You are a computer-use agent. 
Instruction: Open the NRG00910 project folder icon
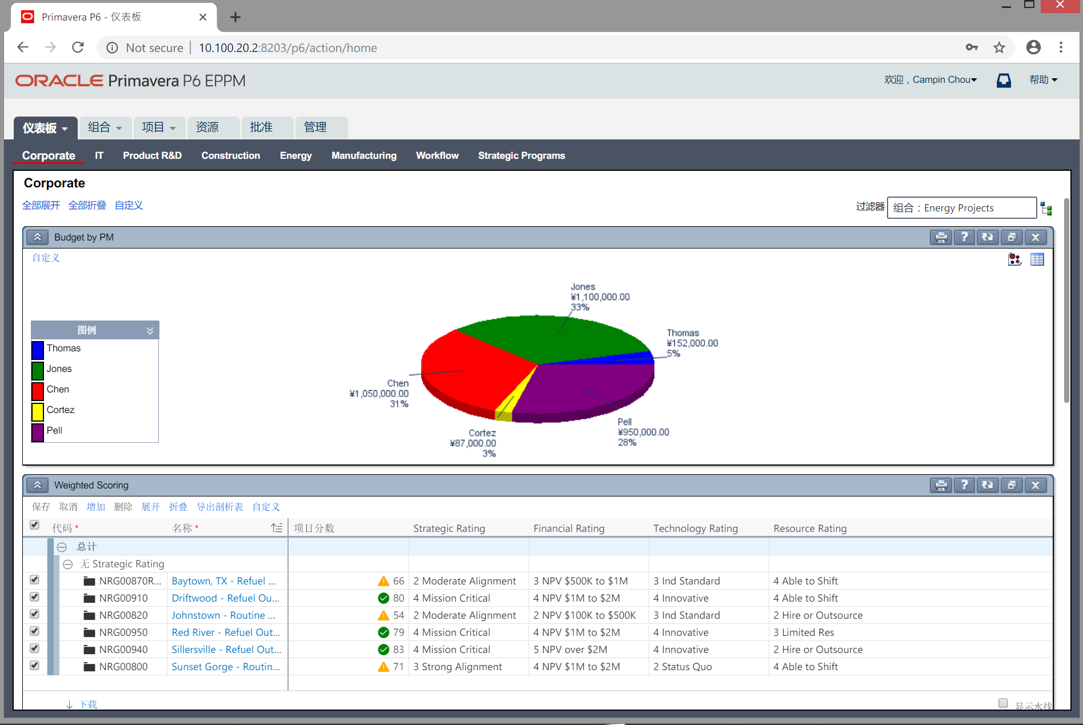pyautogui.click(x=89, y=598)
